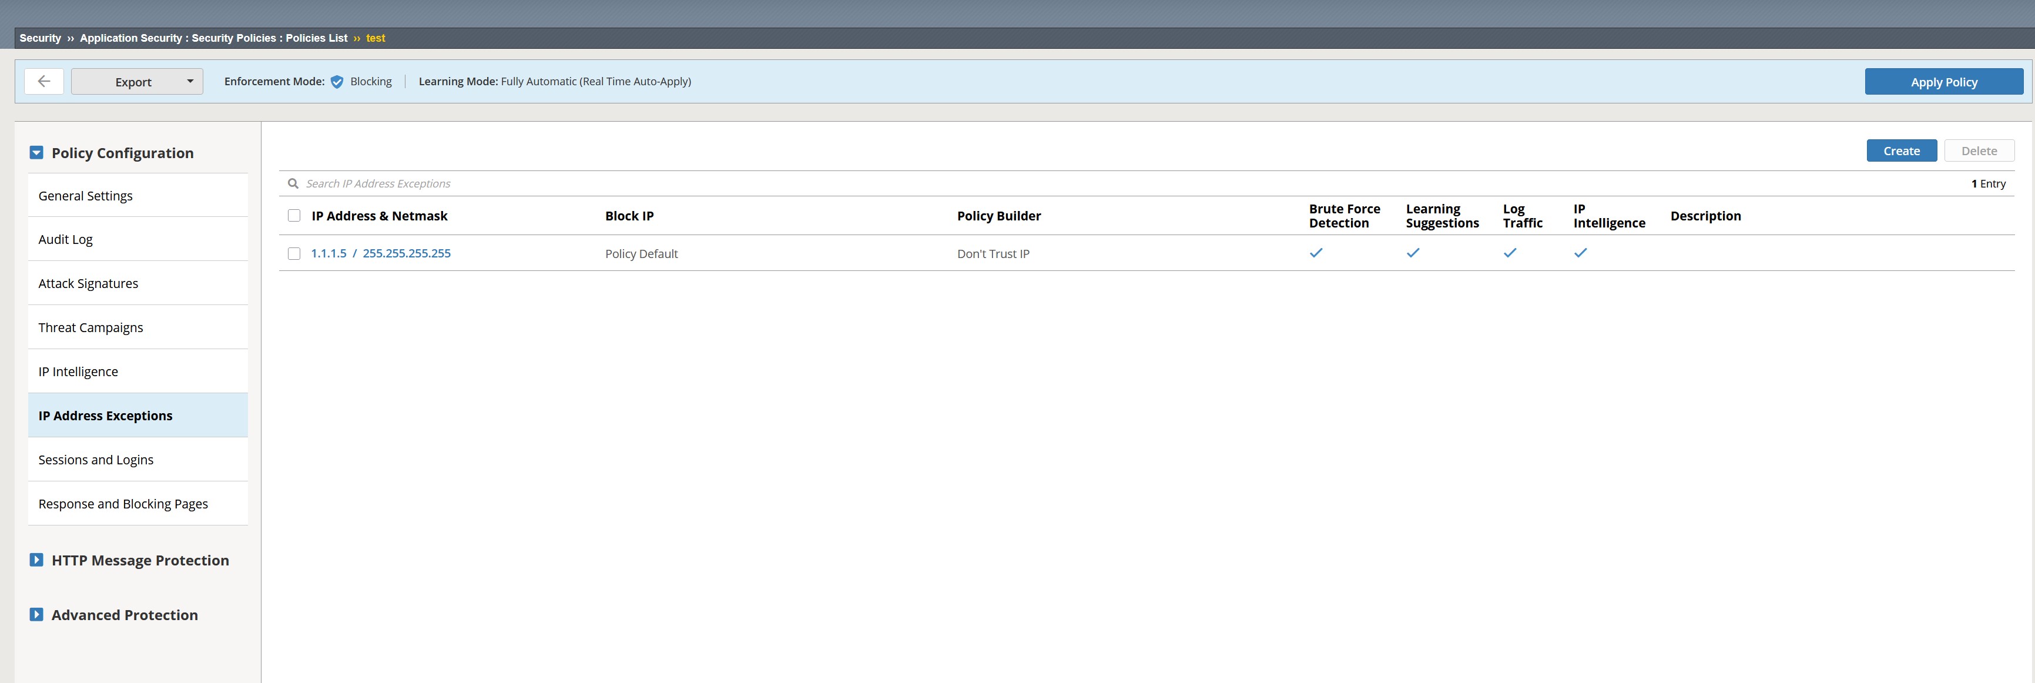The width and height of the screenshot is (2035, 683).
Task: Go to Attack Signatures
Action: [x=138, y=283]
